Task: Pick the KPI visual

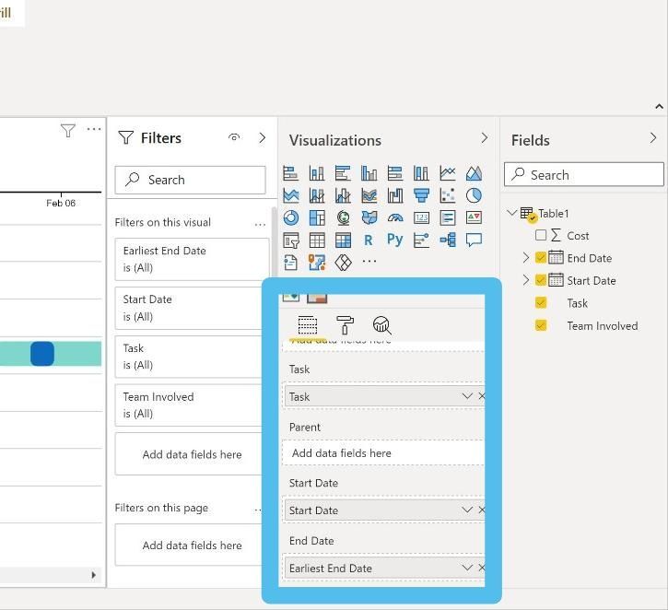Action: click(474, 217)
